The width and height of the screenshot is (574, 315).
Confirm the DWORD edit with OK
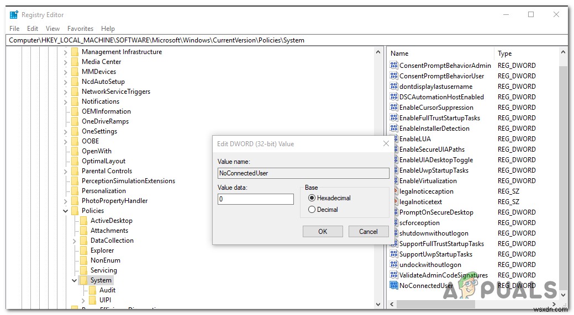coord(323,231)
